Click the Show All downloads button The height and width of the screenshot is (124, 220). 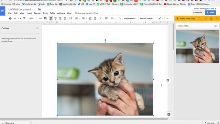click(209, 123)
